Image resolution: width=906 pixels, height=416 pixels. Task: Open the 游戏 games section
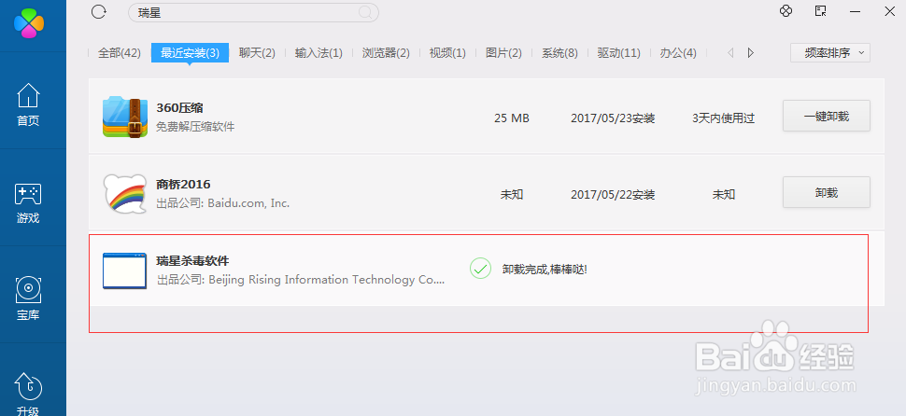click(x=28, y=202)
